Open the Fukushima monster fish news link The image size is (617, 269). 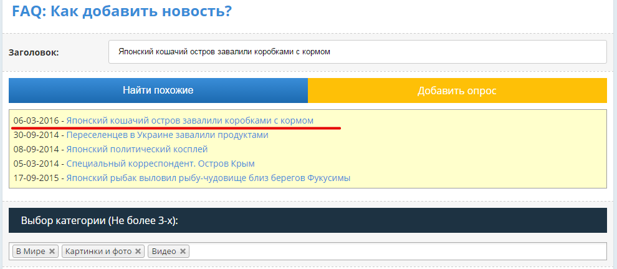click(x=208, y=178)
